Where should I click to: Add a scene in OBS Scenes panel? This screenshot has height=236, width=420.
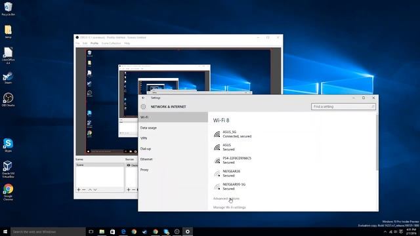coord(79,189)
